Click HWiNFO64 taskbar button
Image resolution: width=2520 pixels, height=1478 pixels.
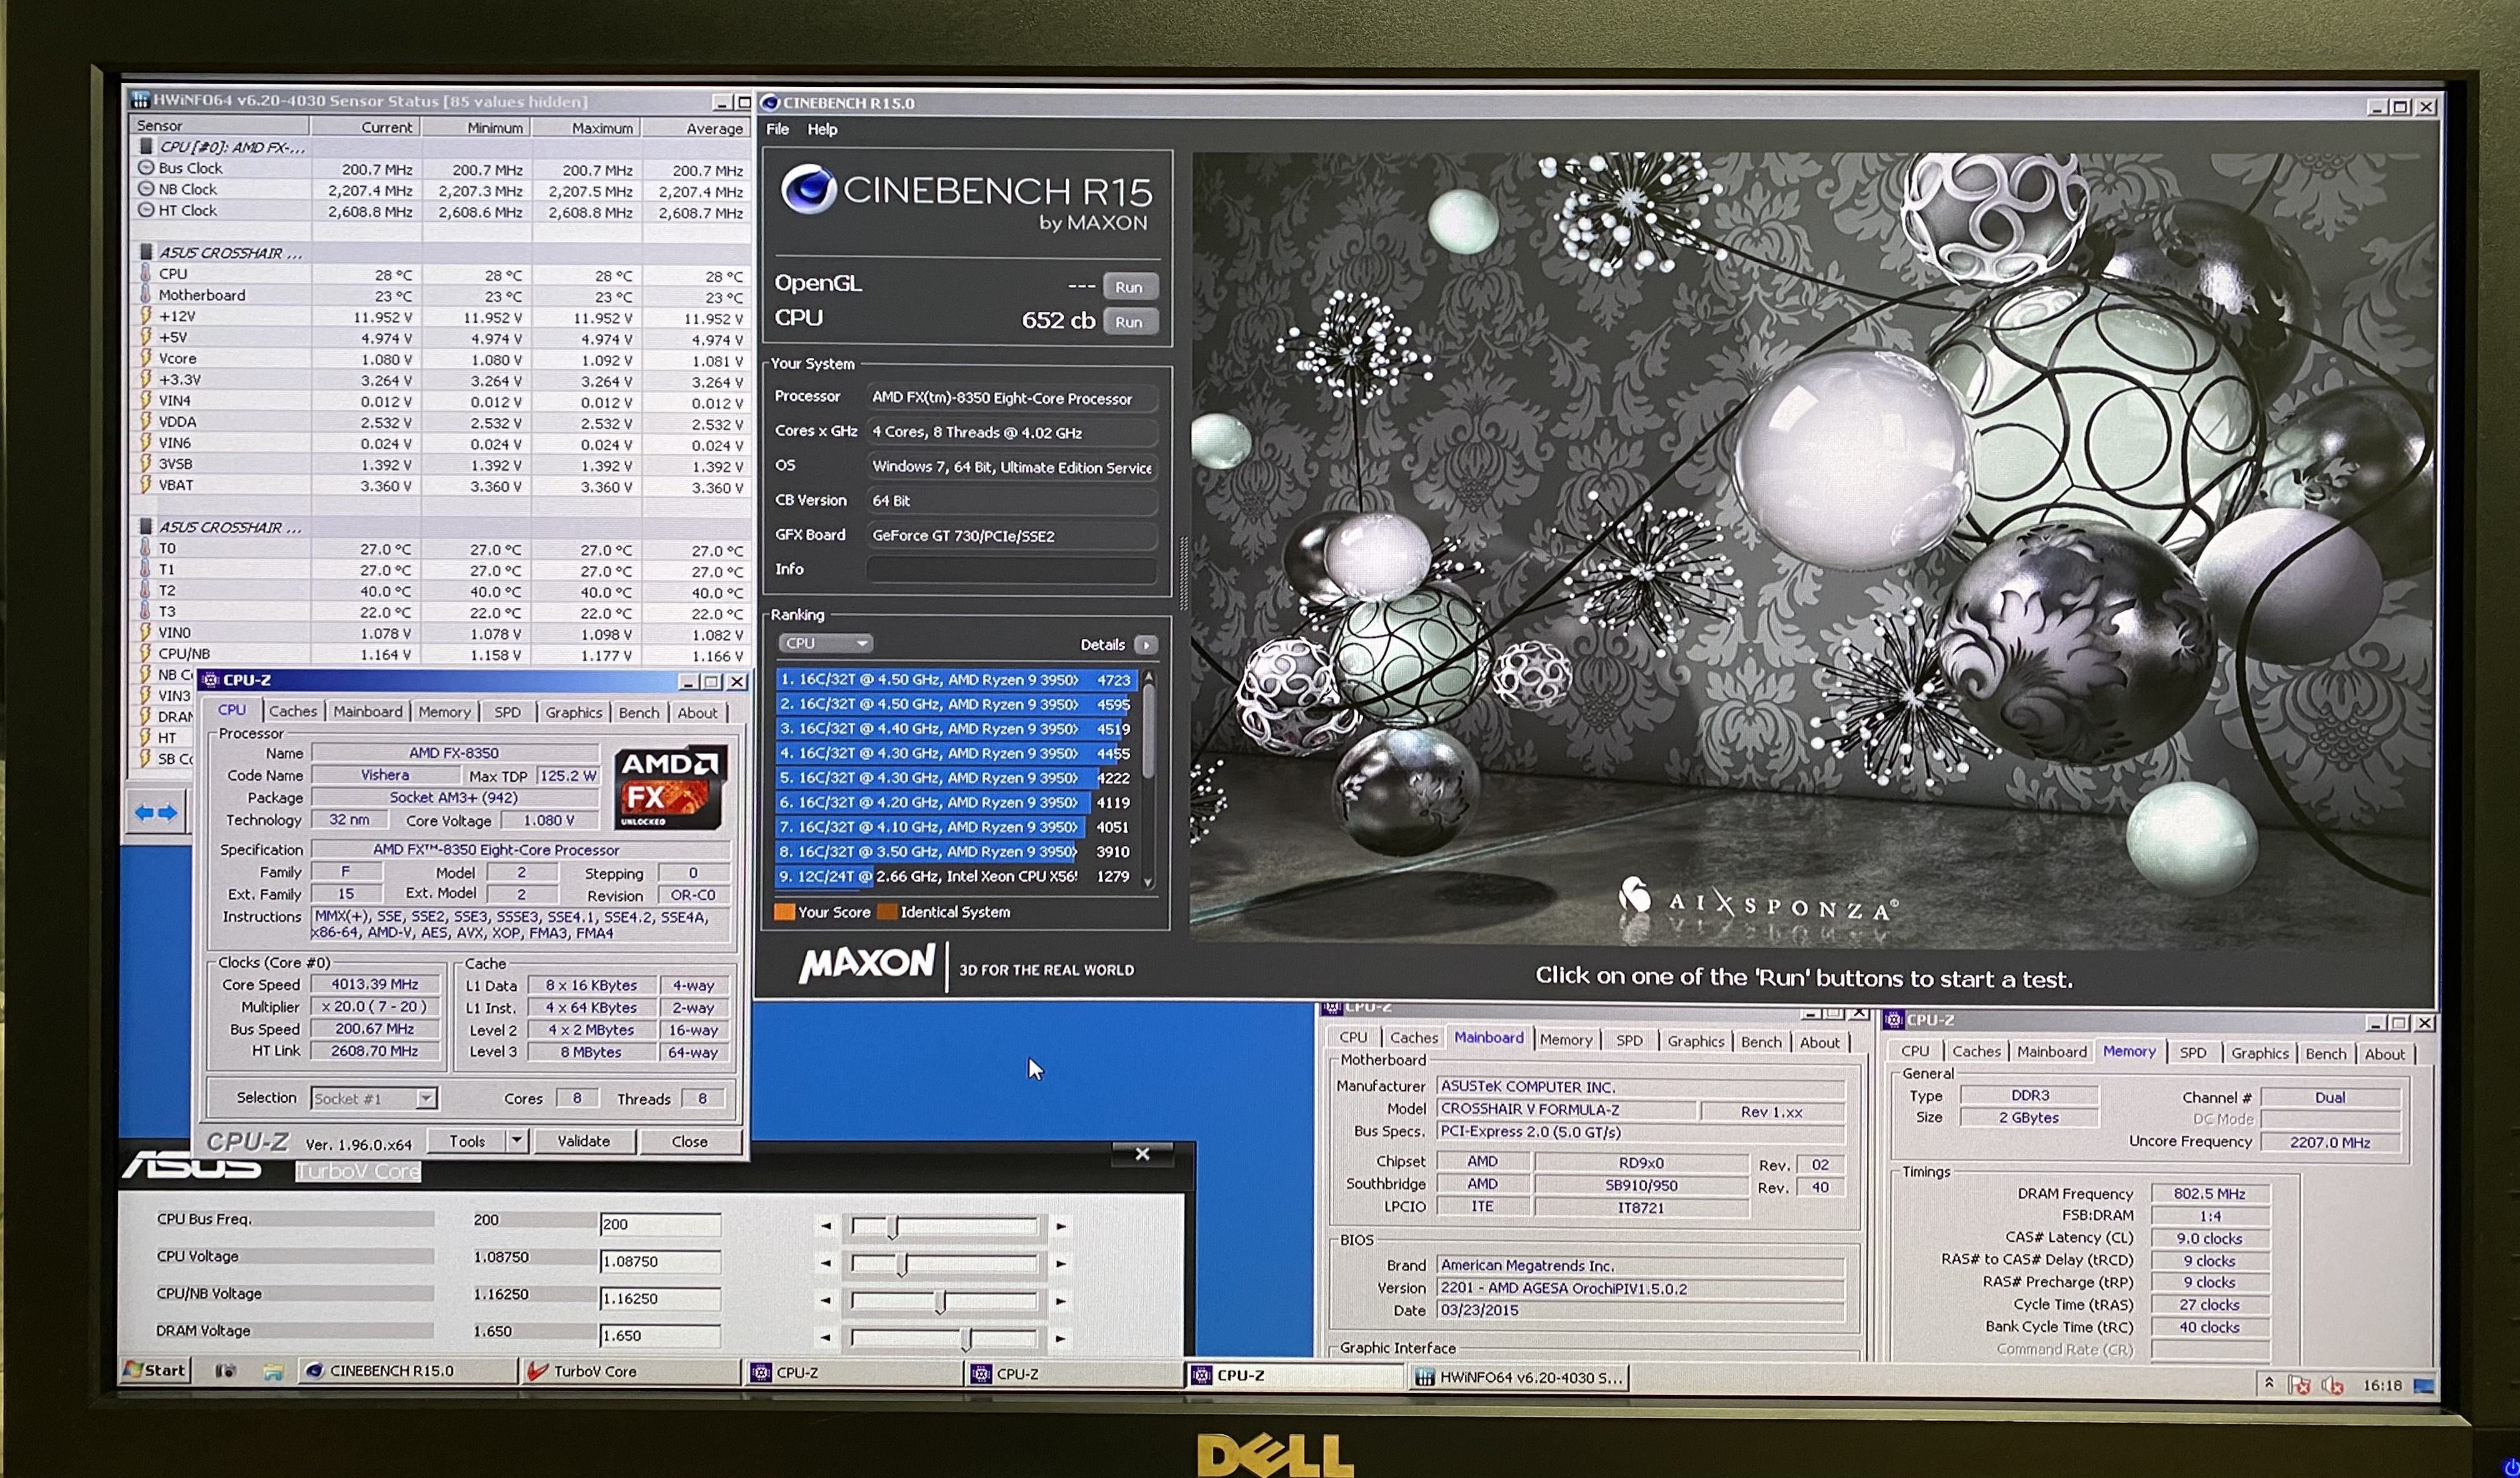click(x=1519, y=1377)
